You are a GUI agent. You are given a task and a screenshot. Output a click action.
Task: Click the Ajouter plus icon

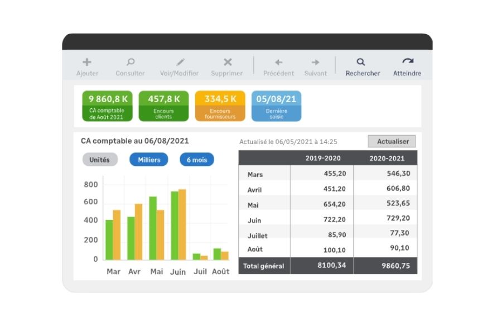click(x=87, y=63)
